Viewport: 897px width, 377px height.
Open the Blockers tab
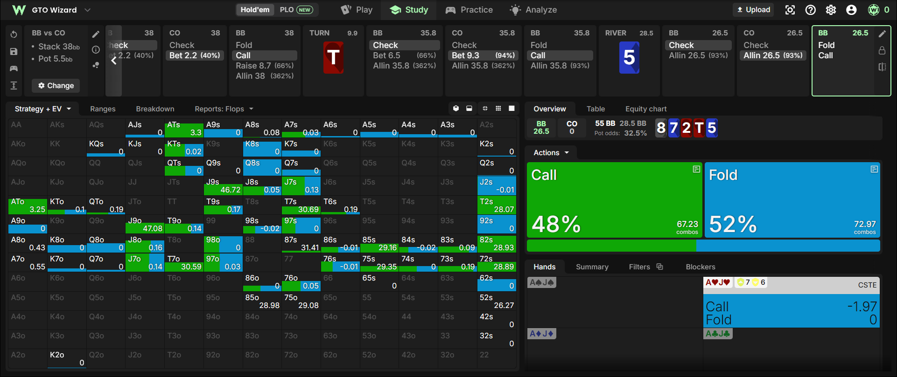701,267
